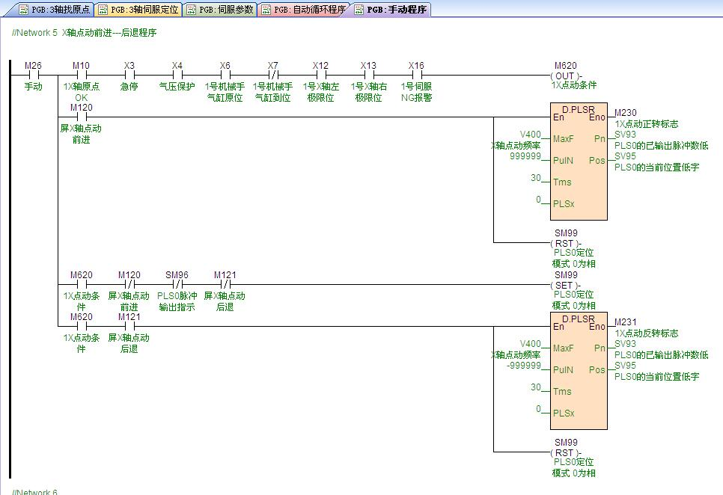
Task: Click the X16 1号伺服NG报警 contact
Action: (x=416, y=75)
